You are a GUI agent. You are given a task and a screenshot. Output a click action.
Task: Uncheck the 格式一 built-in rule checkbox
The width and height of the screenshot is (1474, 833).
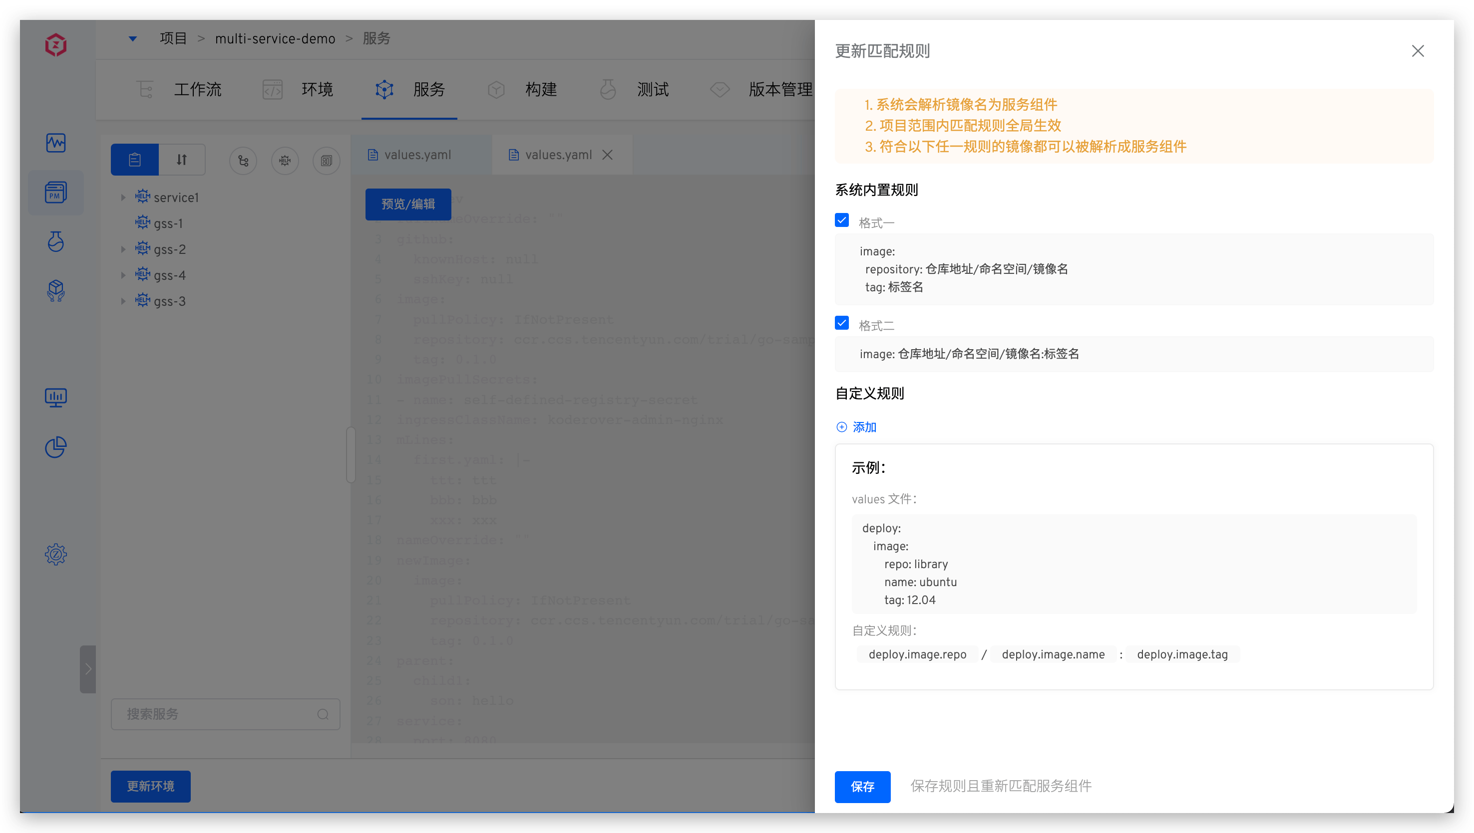pyautogui.click(x=842, y=220)
